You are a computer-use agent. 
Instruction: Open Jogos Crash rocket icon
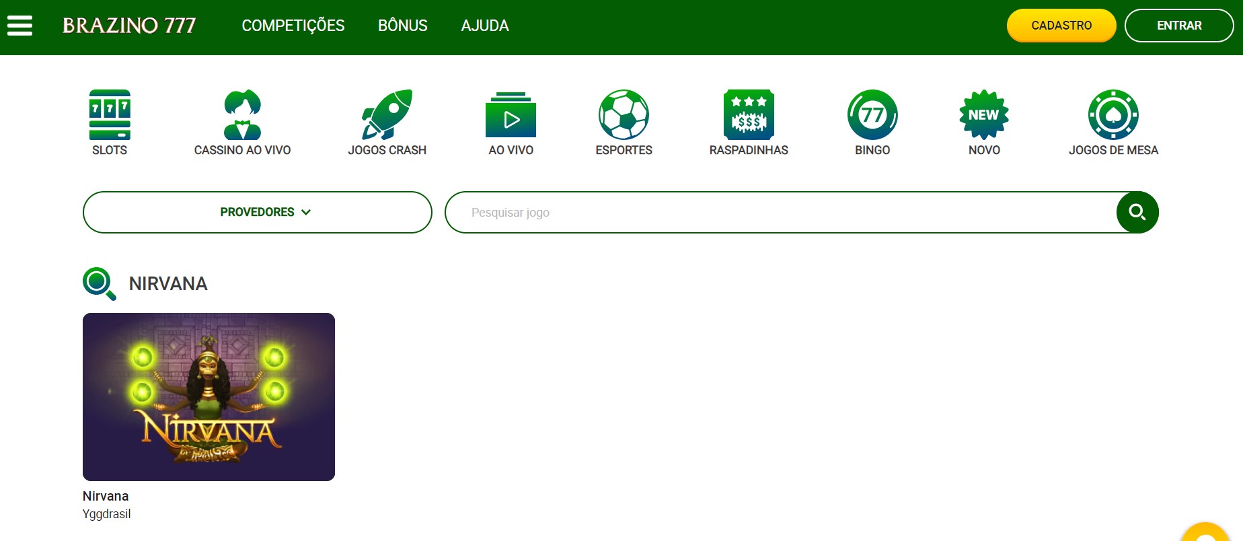tap(387, 114)
